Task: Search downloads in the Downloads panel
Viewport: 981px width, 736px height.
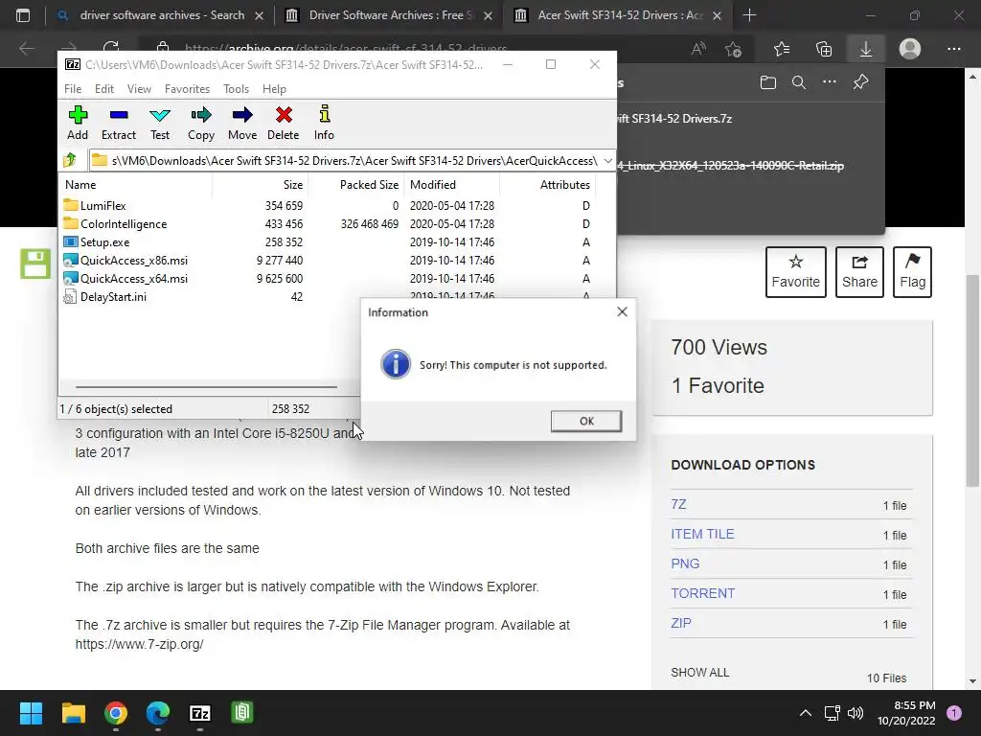Action: [798, 82]
